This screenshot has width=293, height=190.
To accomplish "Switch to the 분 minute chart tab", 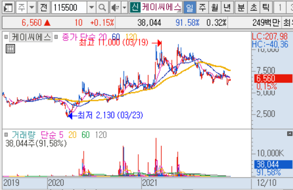I will [241, 8].
